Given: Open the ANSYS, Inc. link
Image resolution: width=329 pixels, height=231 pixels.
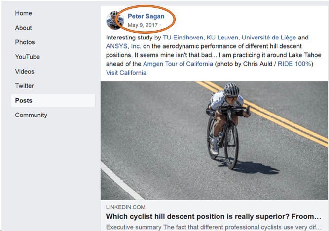Looking at the screenshot, I should (x=123, y=46).
